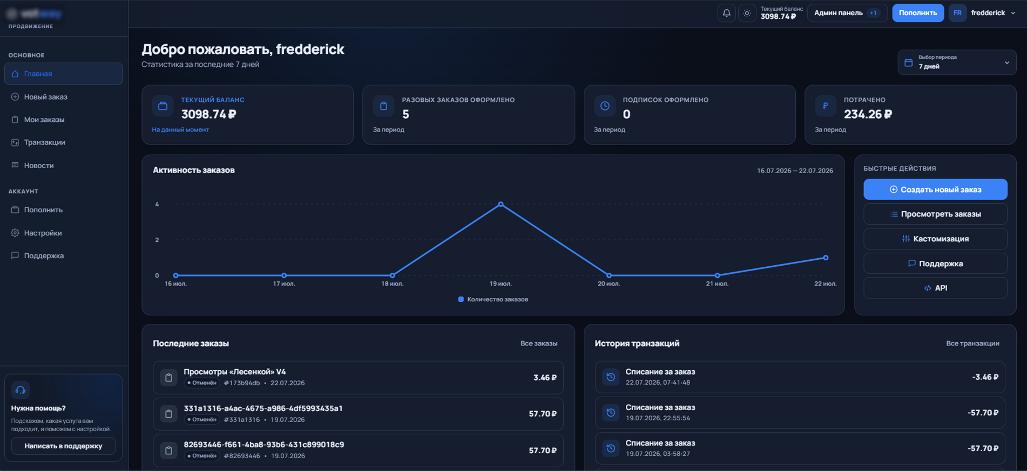Click the FR user avatar
The image size is (1027, 471).
tap(957, 13)
